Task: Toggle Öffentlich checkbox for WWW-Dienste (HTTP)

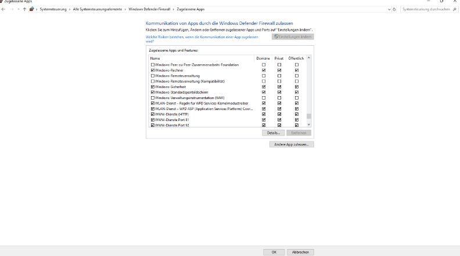Action: [x=297, y=115]
